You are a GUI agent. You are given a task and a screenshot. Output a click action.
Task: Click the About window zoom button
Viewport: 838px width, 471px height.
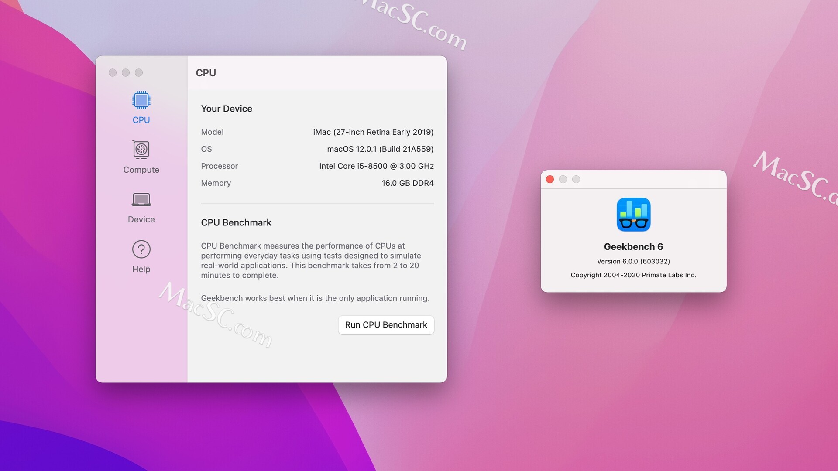pyautogui.click(x=576, y=179)
